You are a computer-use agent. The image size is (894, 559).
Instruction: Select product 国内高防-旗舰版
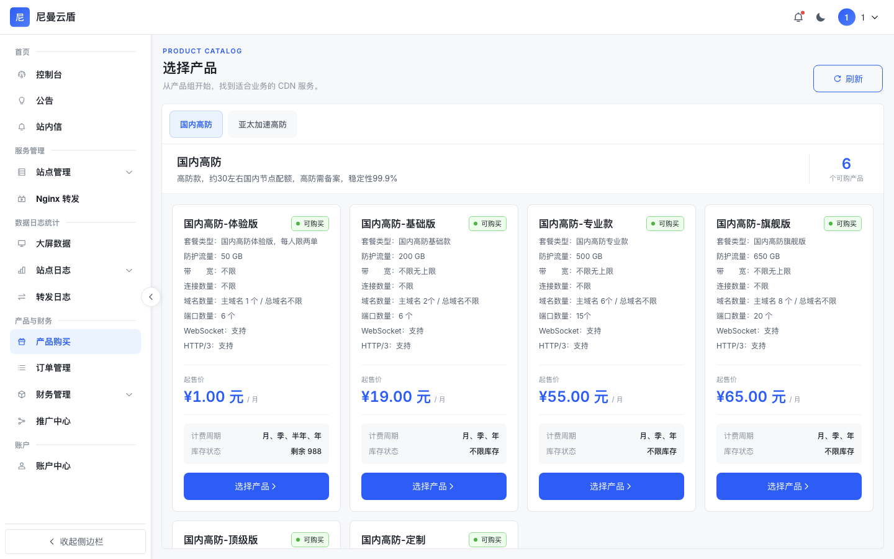pyautogui.click(x=789, y=486)
